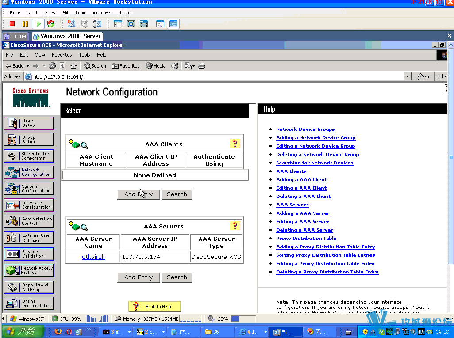The image size is (454, 338).
Task: Click Search under AAA Clients
Action: (x=177, y=194)
